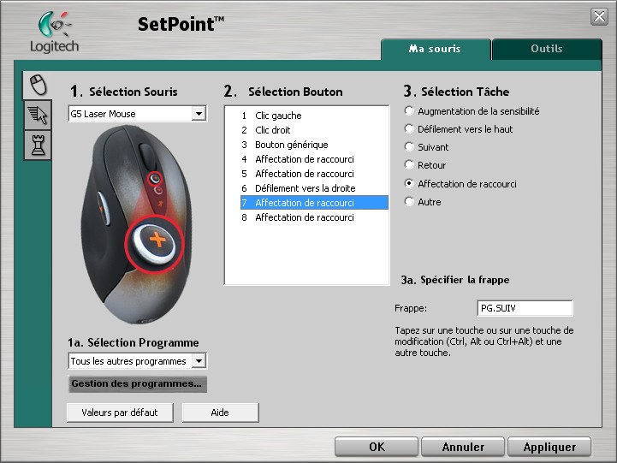The height and width of the screenshot is (463, 617).
Task: Select button 8 Affectation de raccourci
Action: (314, 217)
